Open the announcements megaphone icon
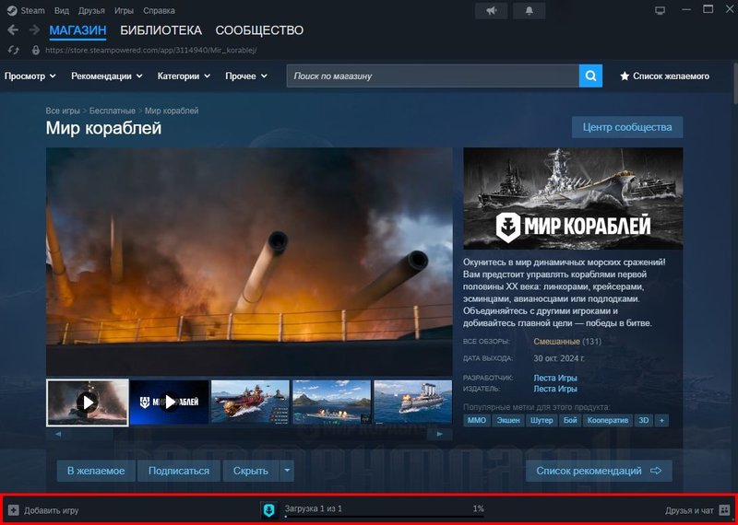 point(492,11)
